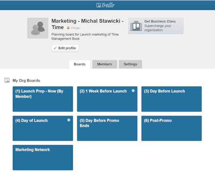This screenshot has height=172, width=215.
Task: Click notification dot on Day of Launch
Action: click(69, 120)
